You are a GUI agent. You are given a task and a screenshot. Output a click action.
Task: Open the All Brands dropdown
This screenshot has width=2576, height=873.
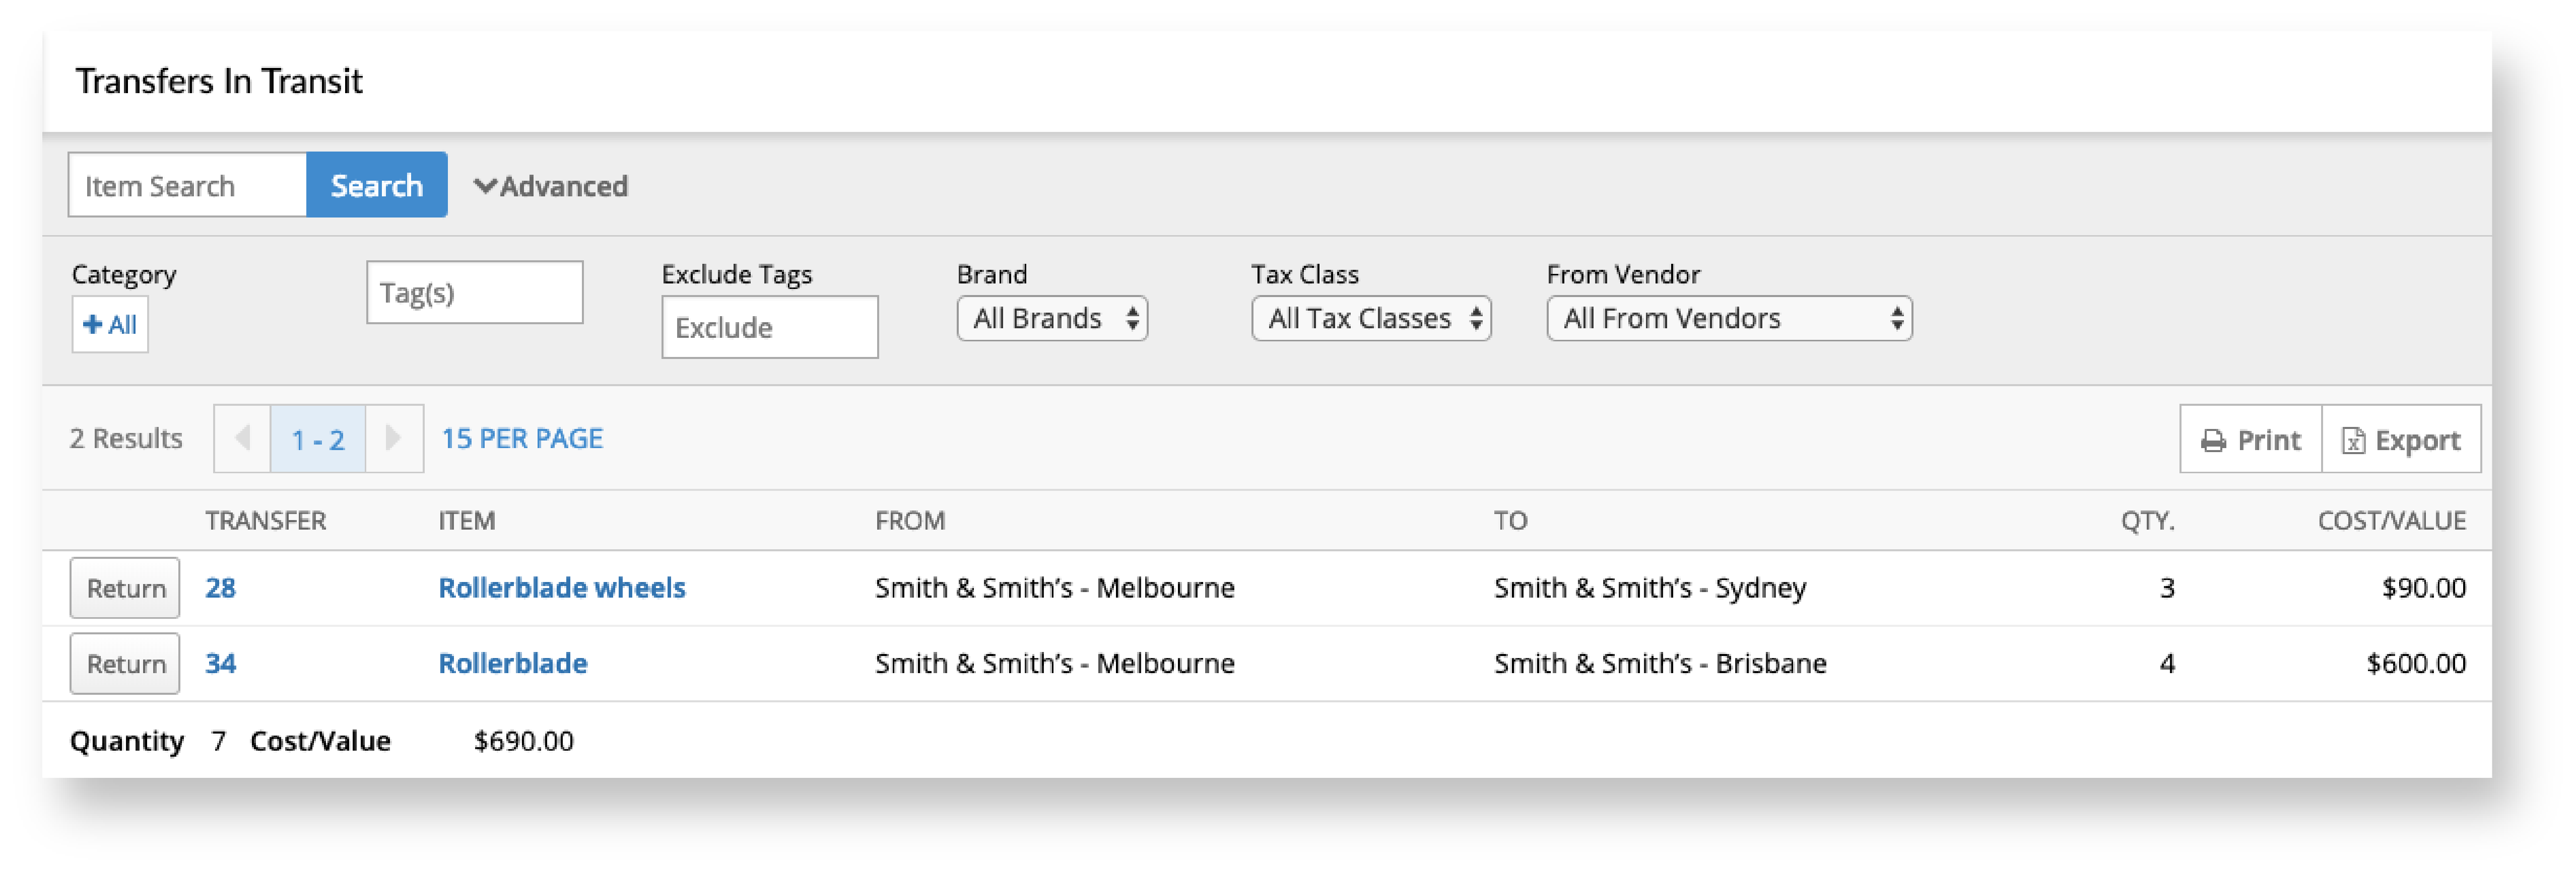tap(1052, 319)
